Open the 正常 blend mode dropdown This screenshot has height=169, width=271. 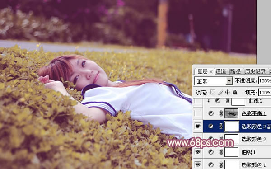(213, 81)
